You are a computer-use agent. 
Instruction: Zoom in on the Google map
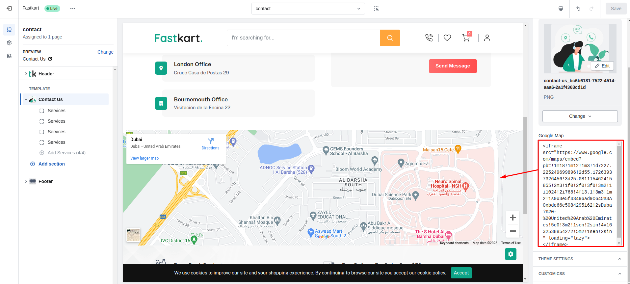coord(512,218)
